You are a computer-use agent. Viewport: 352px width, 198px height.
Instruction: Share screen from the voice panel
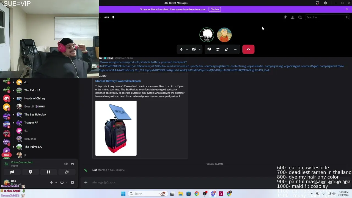[30, 172]
